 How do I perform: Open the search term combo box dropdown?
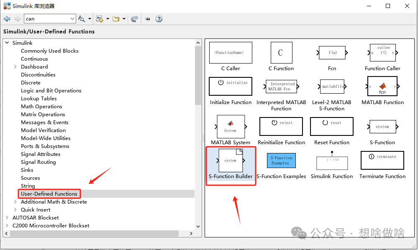(x=72, y=19)
